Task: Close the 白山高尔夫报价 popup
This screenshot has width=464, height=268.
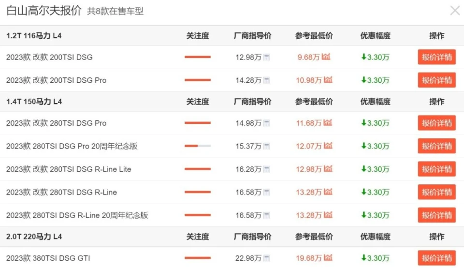Action: click(x=455, y=11)
